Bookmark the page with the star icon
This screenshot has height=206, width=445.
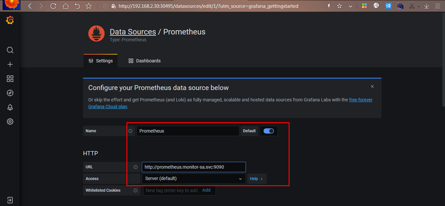tap(89, 6)
